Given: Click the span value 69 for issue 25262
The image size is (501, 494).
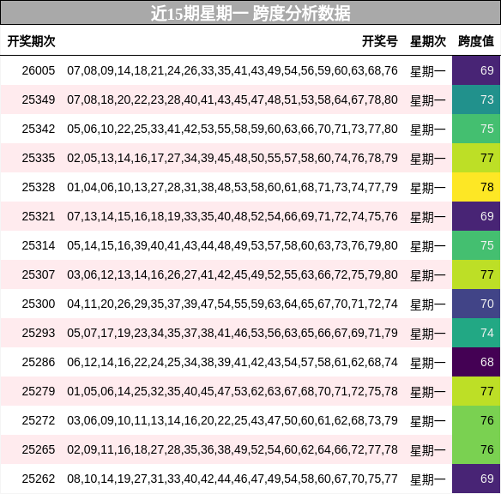Looking at the screenshot, I should [476, 479].
